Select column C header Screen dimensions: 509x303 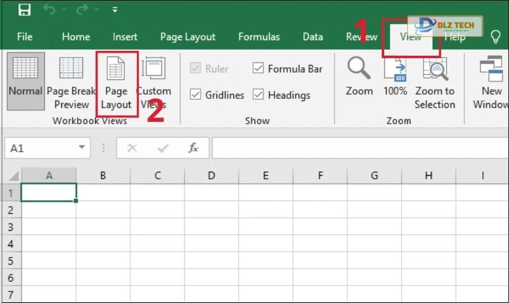pos(158,176)
